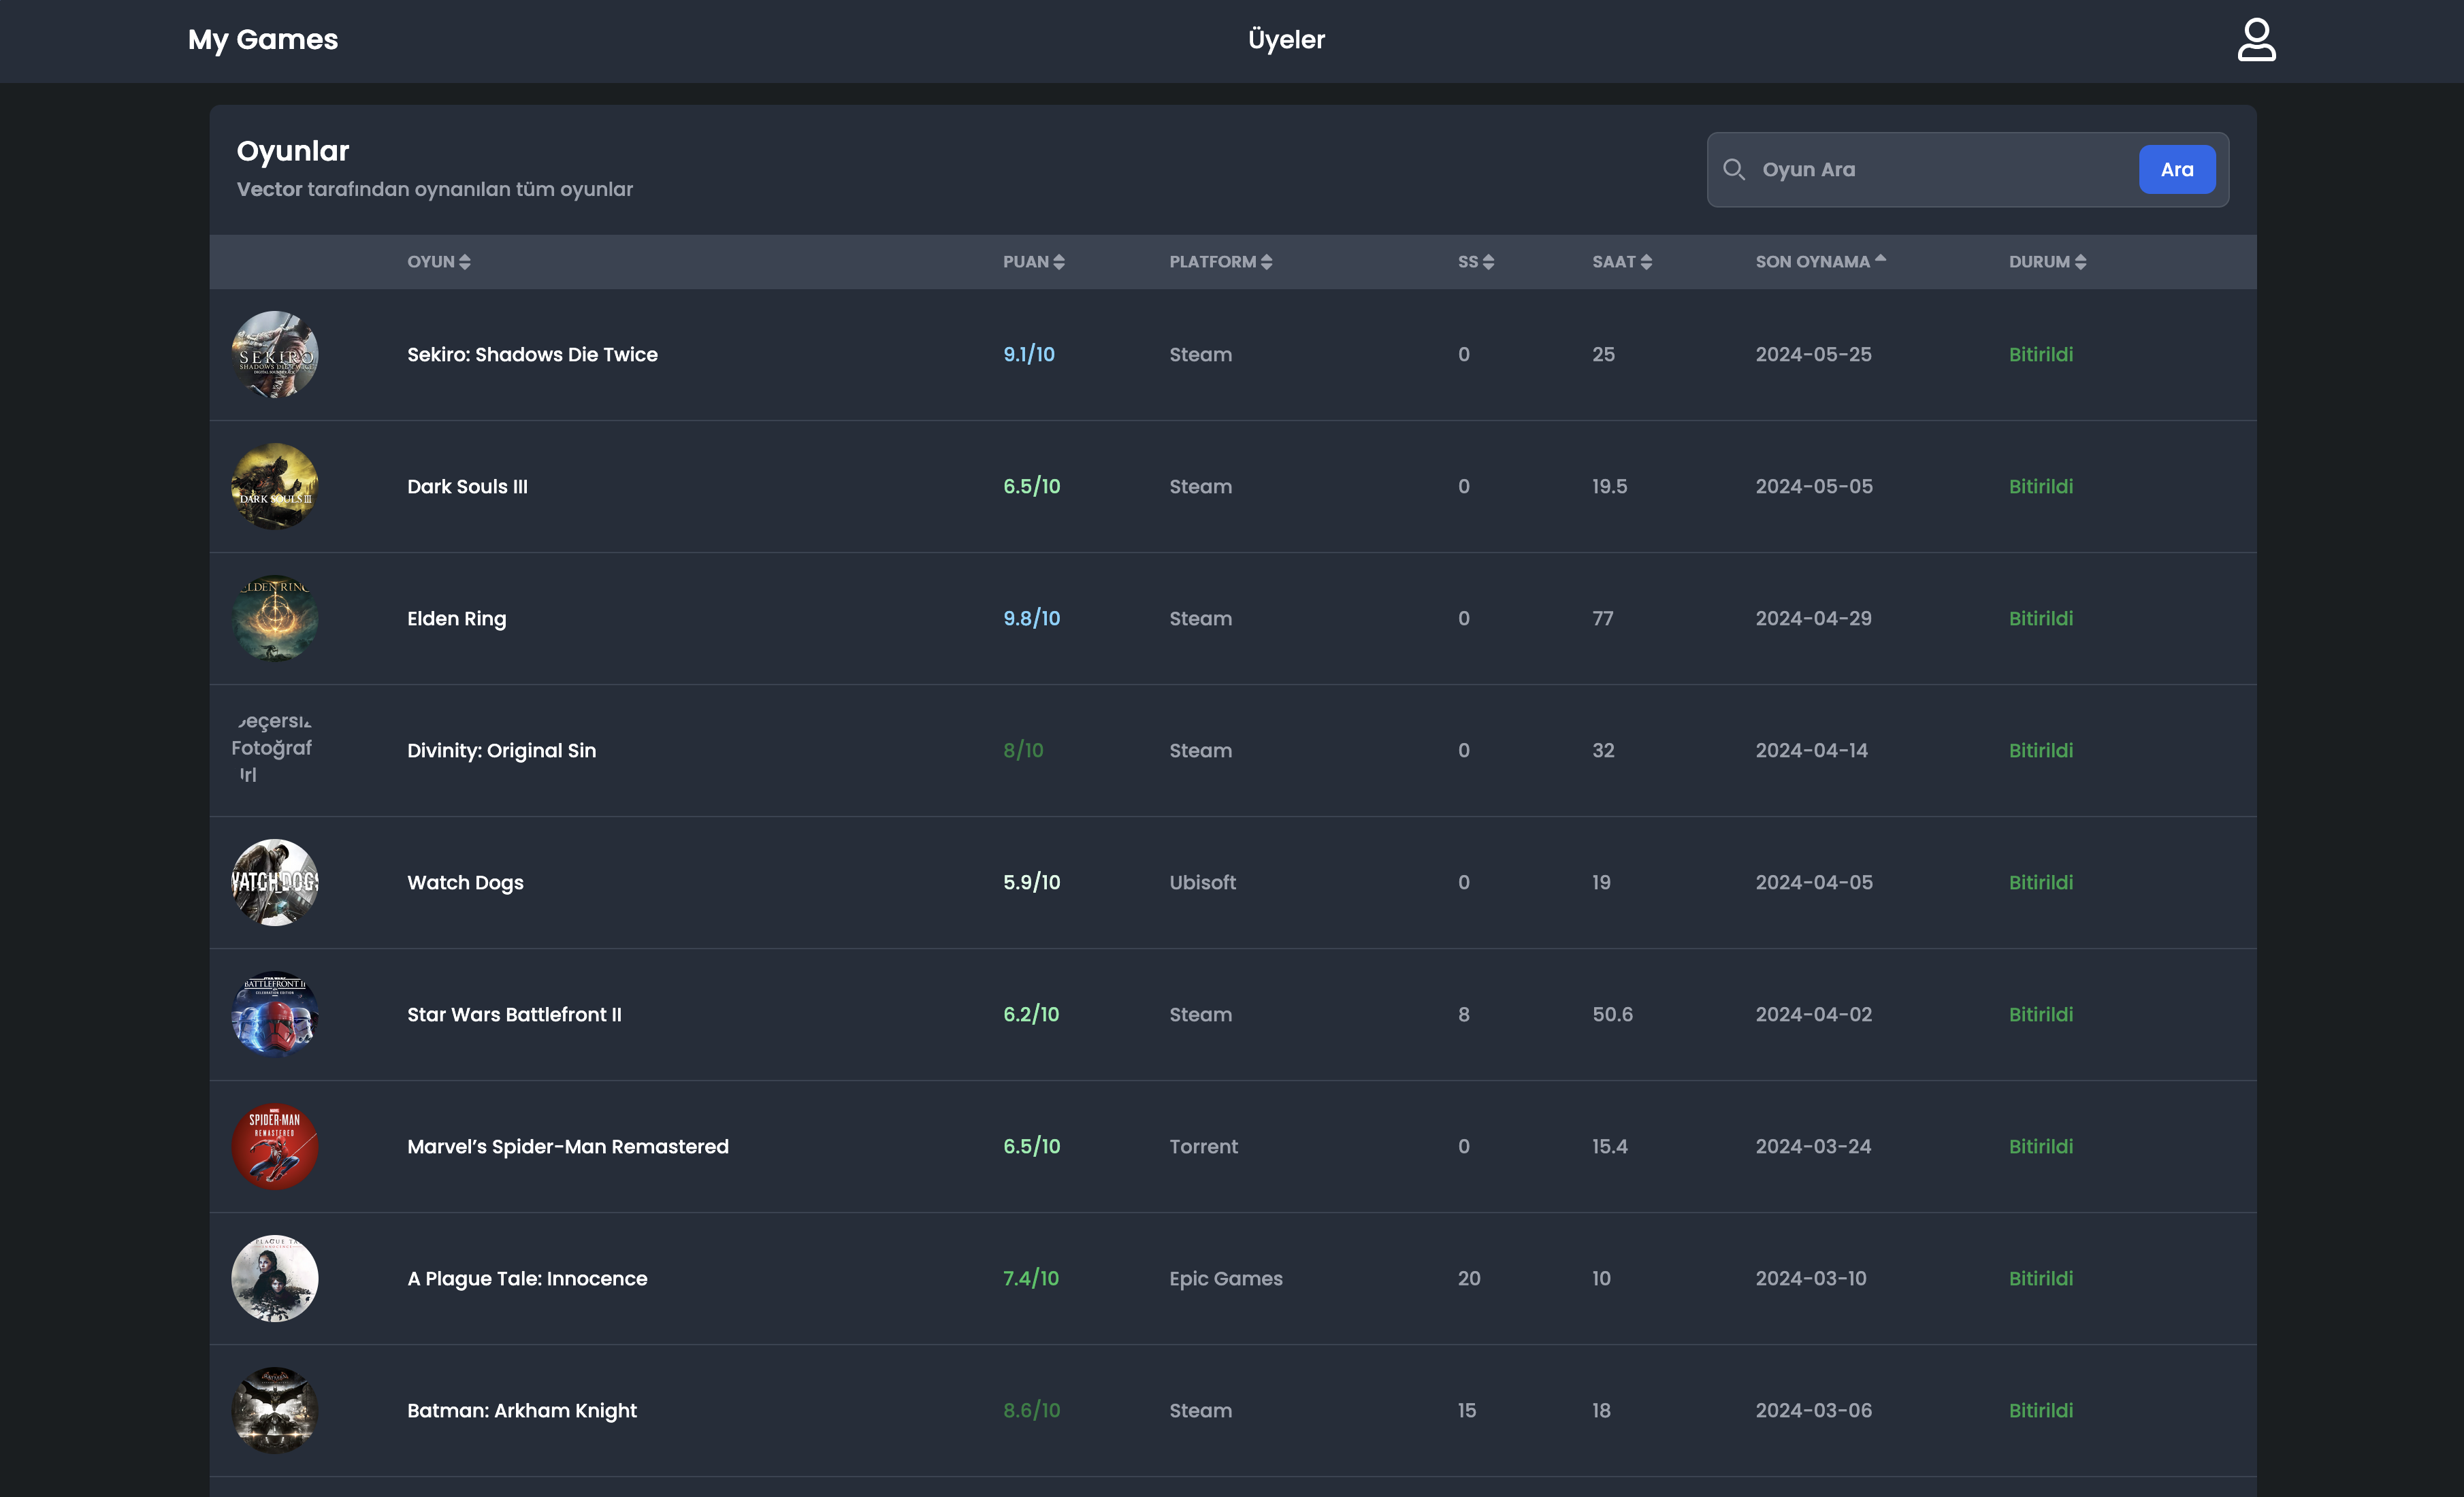The height and width of the screenshot is (1497, 2464).
Task: Open Batman Arkham Knight cover thumbnail
Action: pos(275,1411)
